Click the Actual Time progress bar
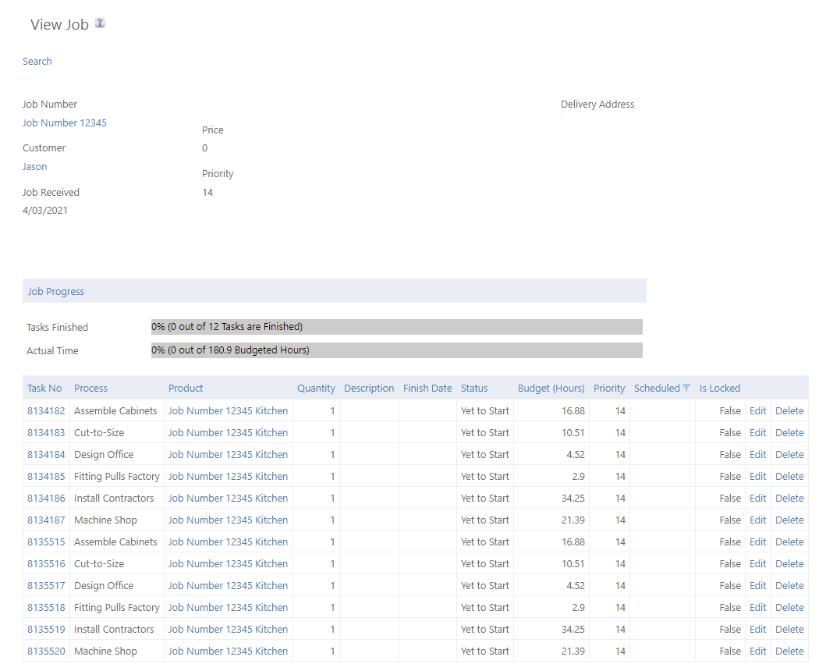Image resolution: width=819 pixels, height=671 pixels. point(396,350)
